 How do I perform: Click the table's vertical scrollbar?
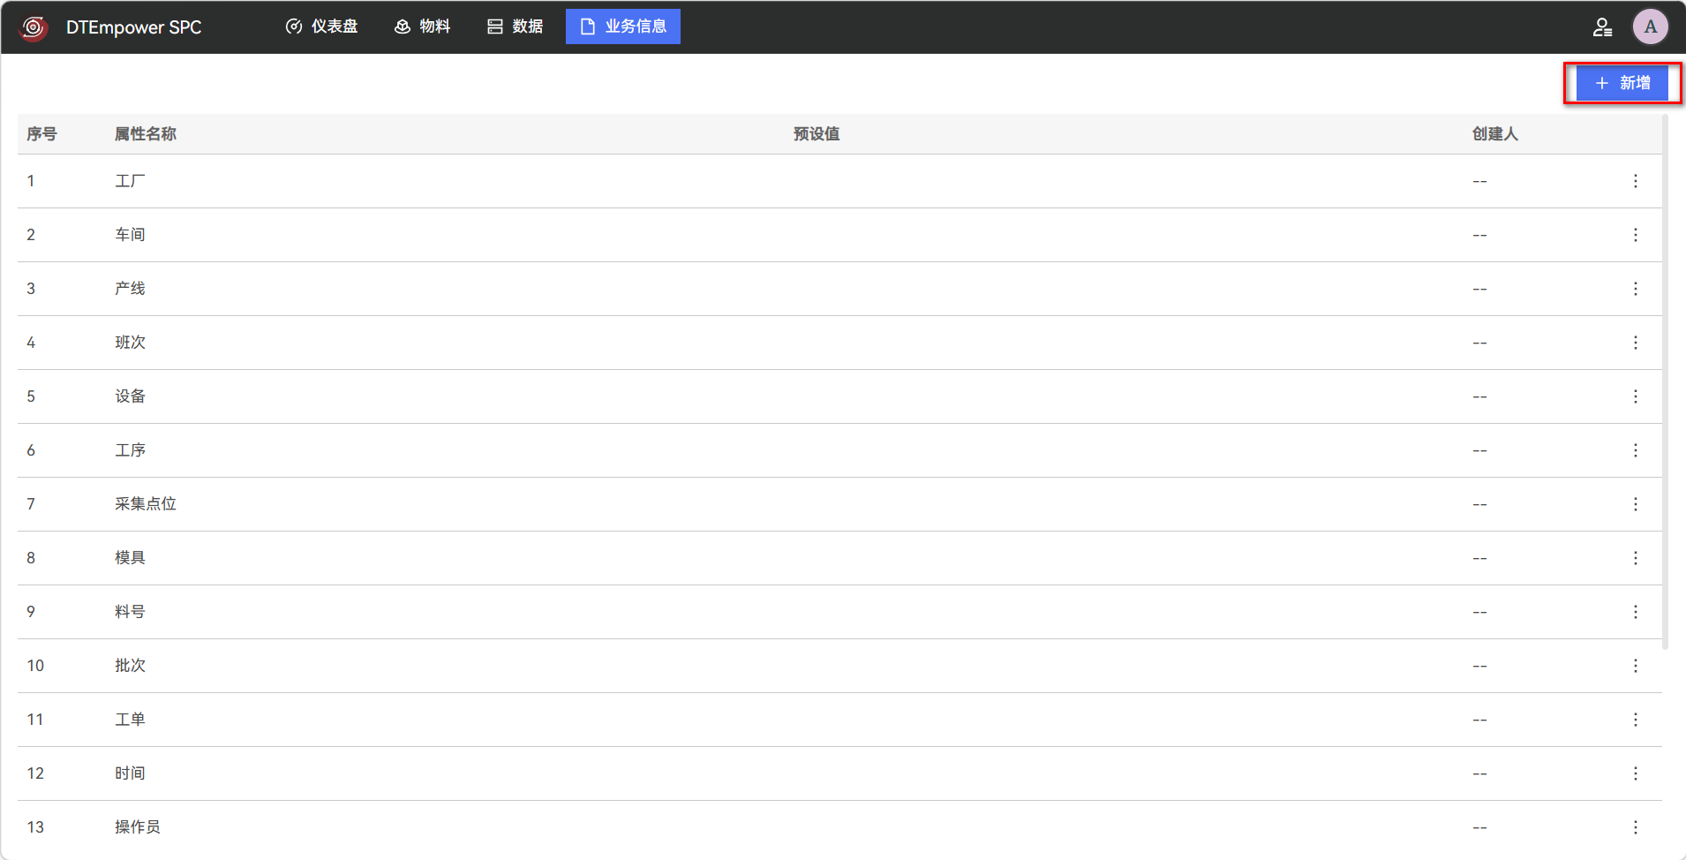(1665, 381)
